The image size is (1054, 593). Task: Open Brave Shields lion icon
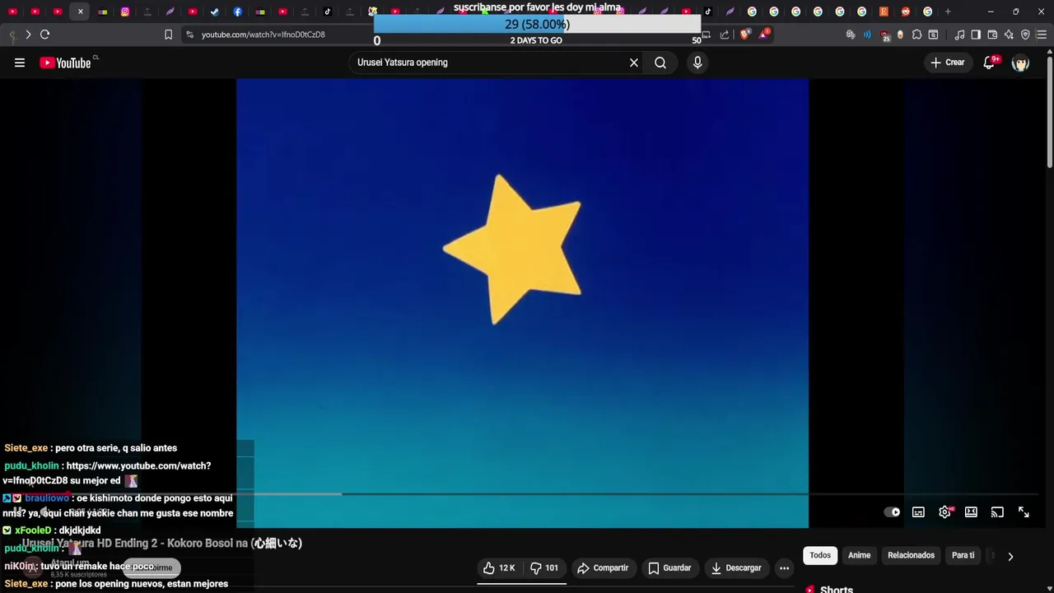745,35
